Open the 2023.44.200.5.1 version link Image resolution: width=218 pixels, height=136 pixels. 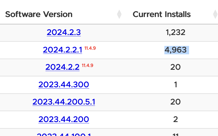[x=64, y=102]
